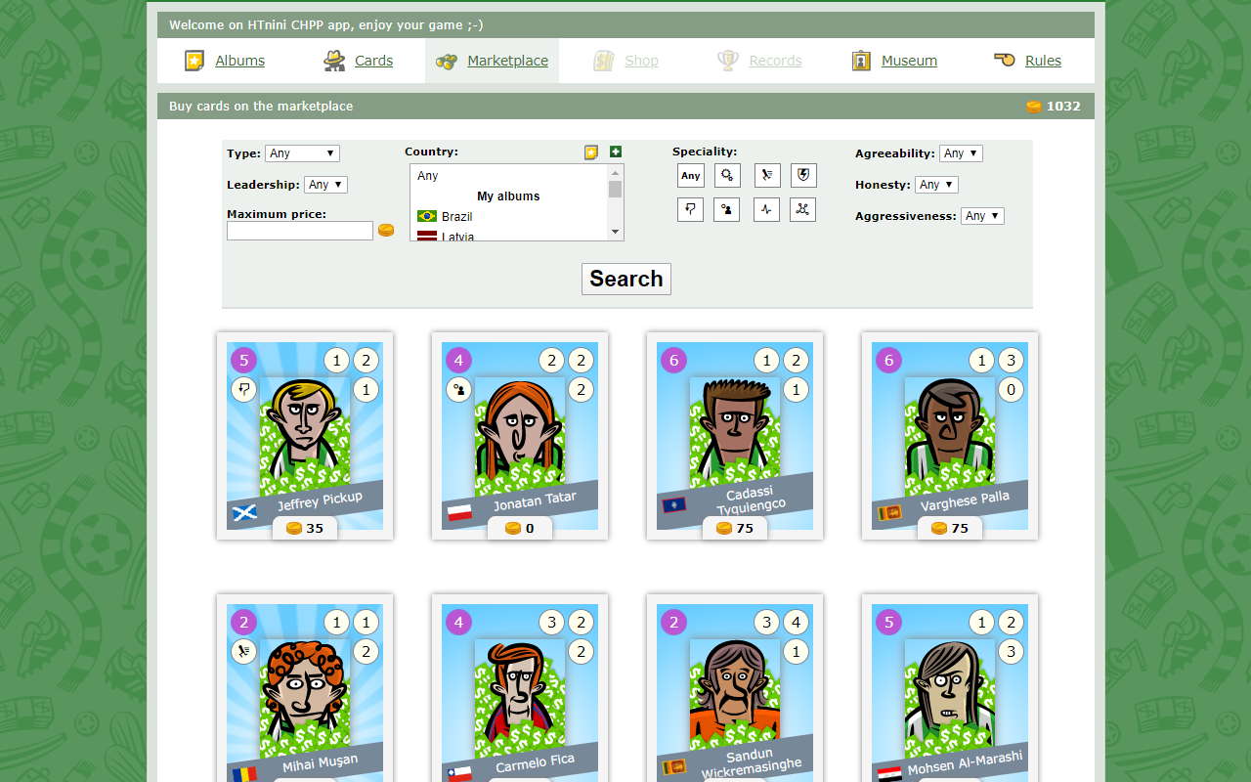The image size is (1251, 782).
Task: Open the Cadassi Tyquiengco player card
Action: 735,436
